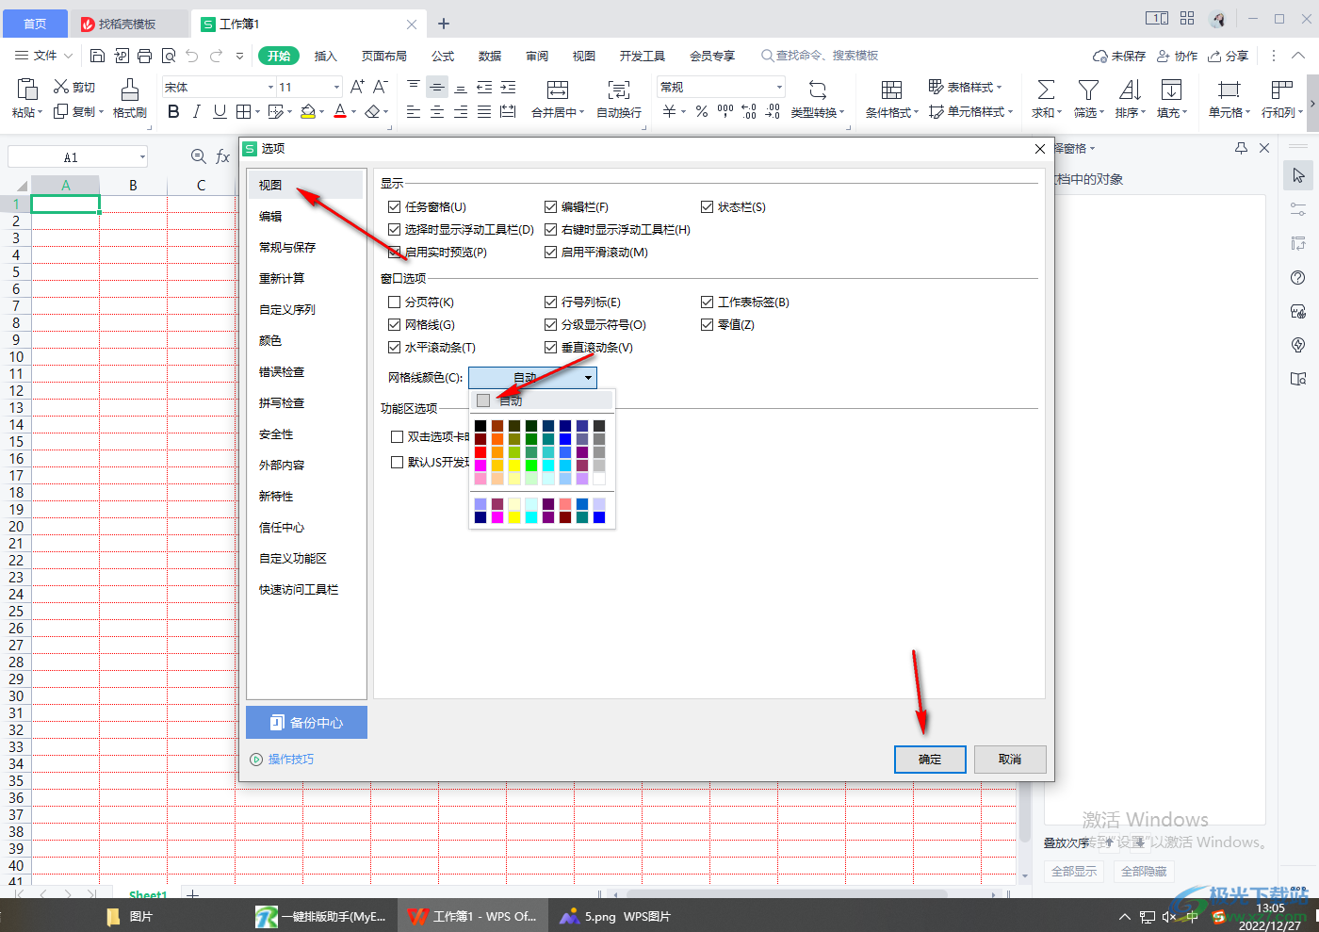The image size is (1319, 932).
Task: Open the font size 11 dropdown
Action: click(x=336, y=87)
